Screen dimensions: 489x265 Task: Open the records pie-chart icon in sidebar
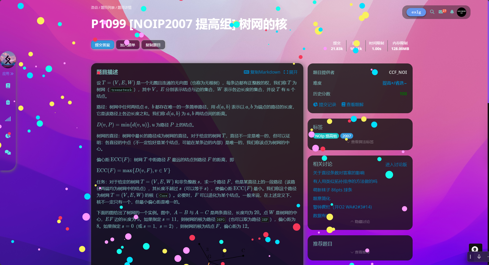click(8, 135)
